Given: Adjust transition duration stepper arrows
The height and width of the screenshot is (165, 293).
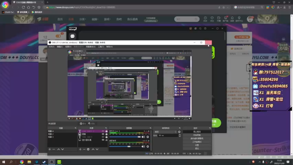Looking at the screenshot, I should (180, 135).
